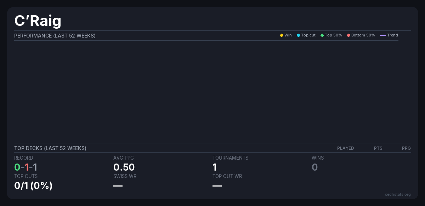Viewport: 425px width, 206px height.
Task: Click the yellow Win legend dot
Action: [x=282, y=35]
